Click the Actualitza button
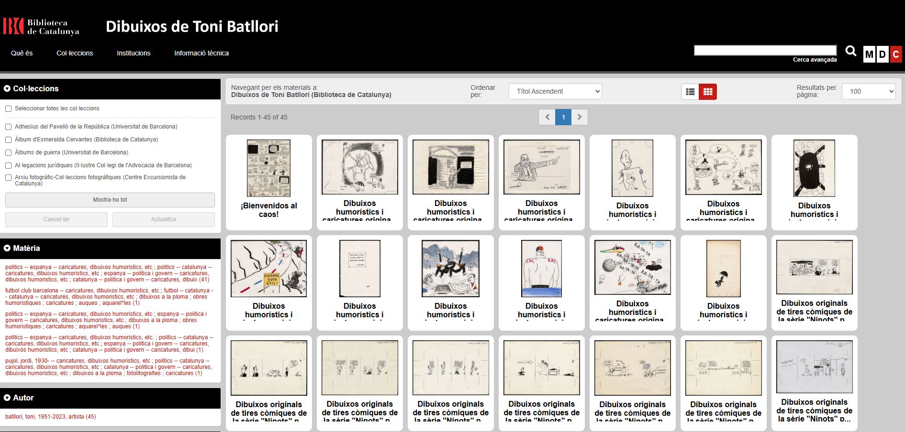905x432 pixels. point(164,219)
